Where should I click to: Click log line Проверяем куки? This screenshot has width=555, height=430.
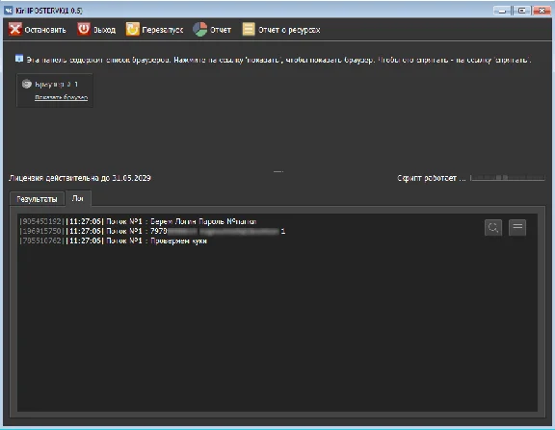[x=114, y=240]
